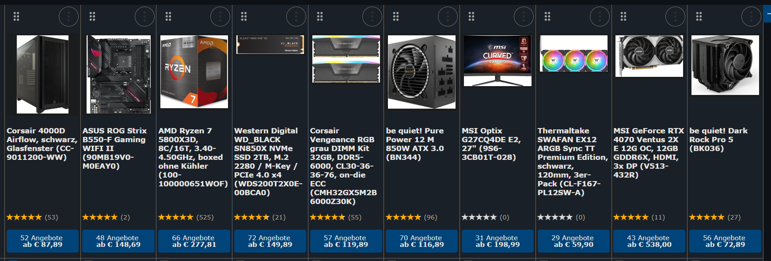Open the three-dot menu for MSI Optix G27CQ4DE
This screenshot has height=261, width=771.
click(524, 17)
